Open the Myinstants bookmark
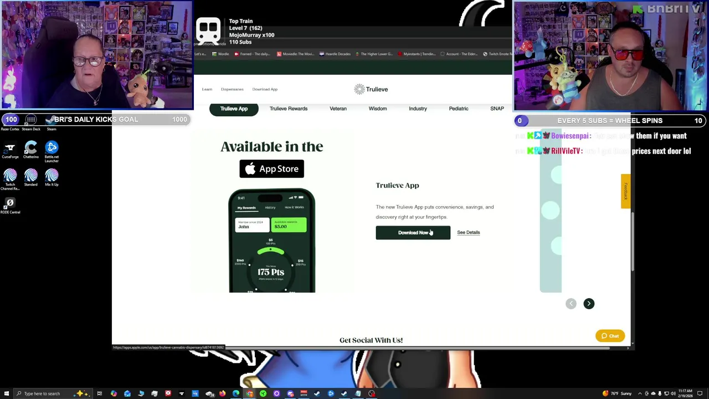The image size is (709, 399). pos(416,54)
